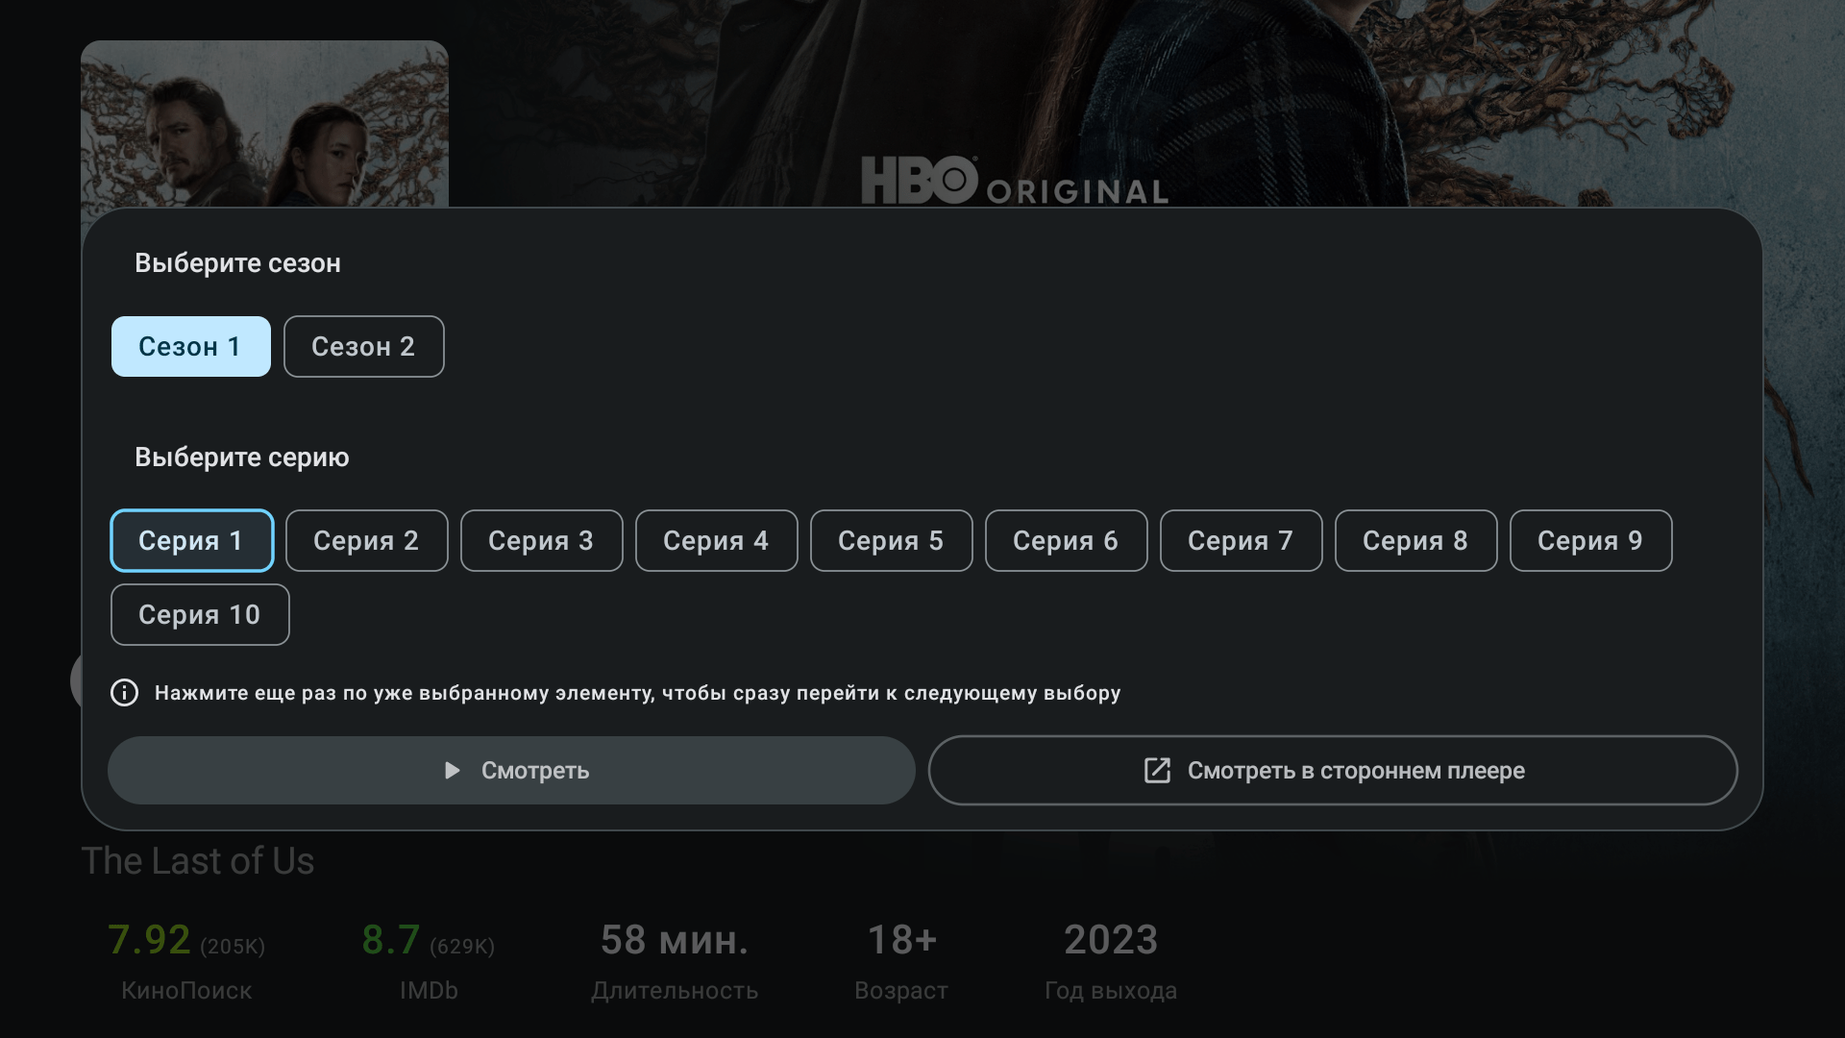
Task: Select the Сезон 1 chip
Action: click(191, 346)
